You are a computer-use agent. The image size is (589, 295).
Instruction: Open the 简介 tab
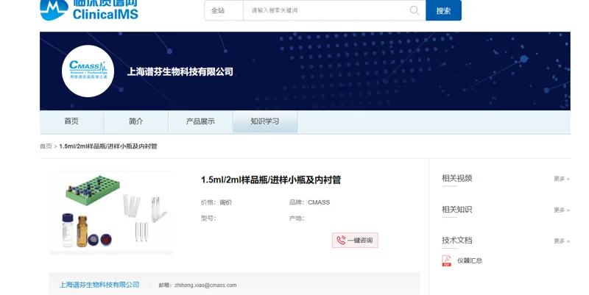tap(135, 121)
